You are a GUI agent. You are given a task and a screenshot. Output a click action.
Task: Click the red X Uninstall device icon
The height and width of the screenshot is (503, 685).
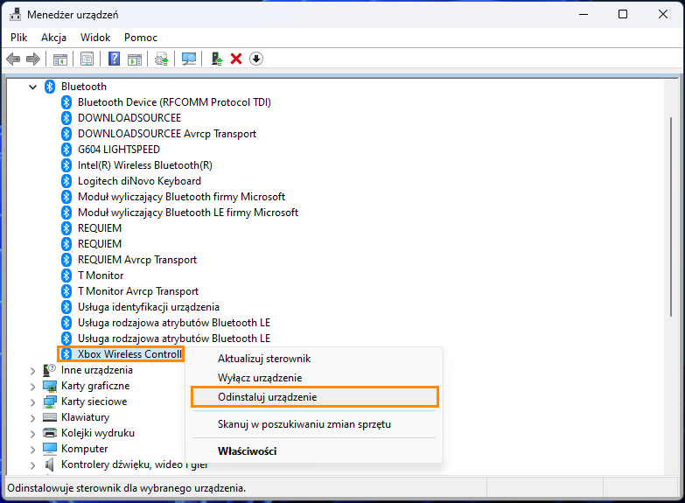coord(236,59)
